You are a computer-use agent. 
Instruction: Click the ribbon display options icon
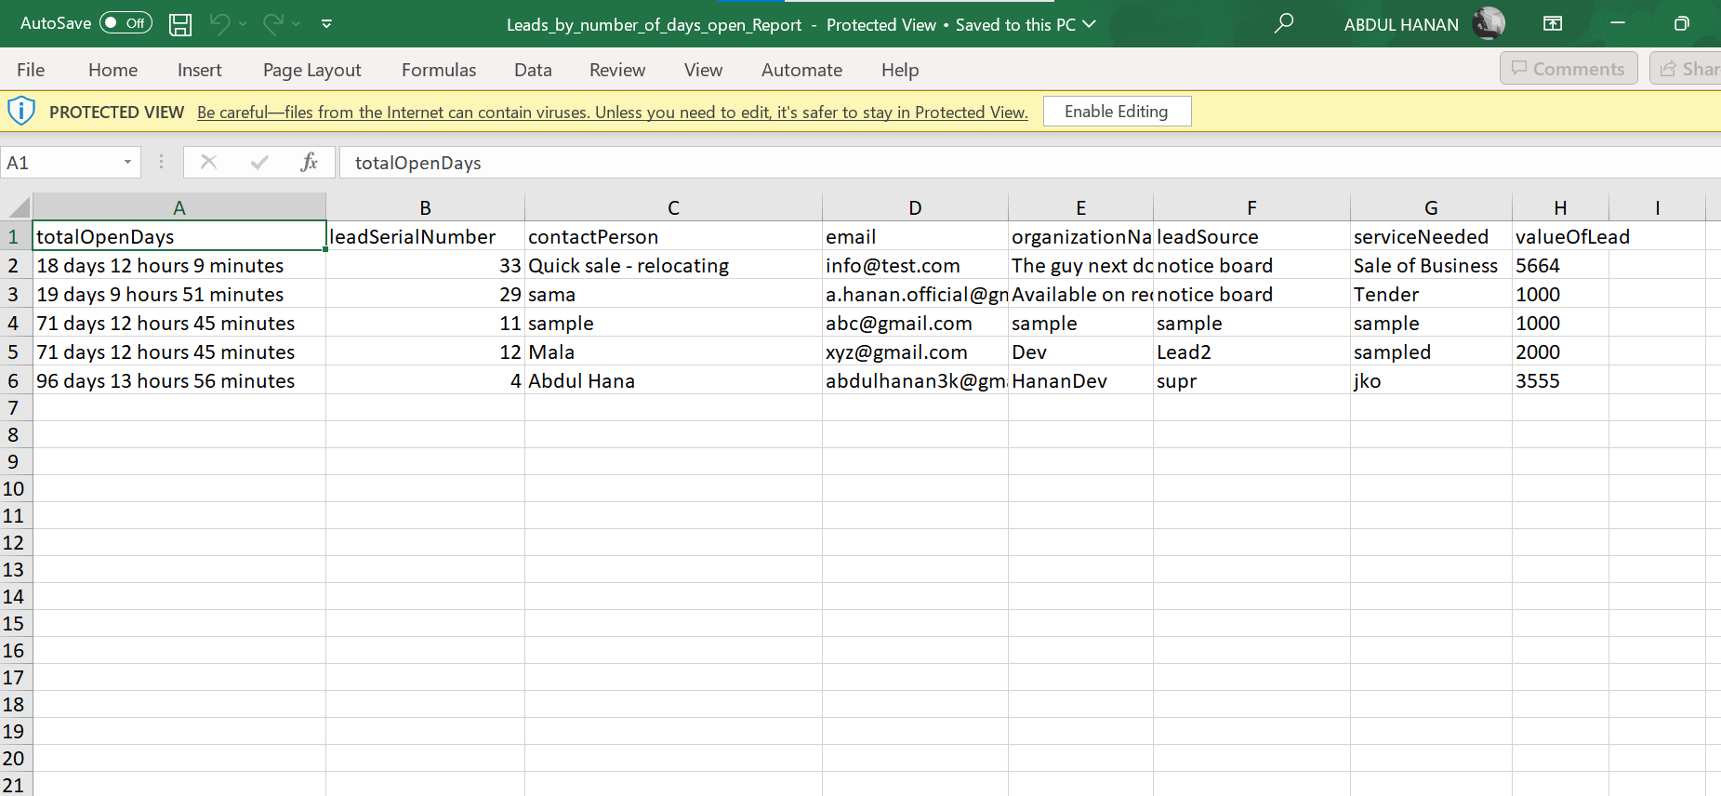[1553, 24]
